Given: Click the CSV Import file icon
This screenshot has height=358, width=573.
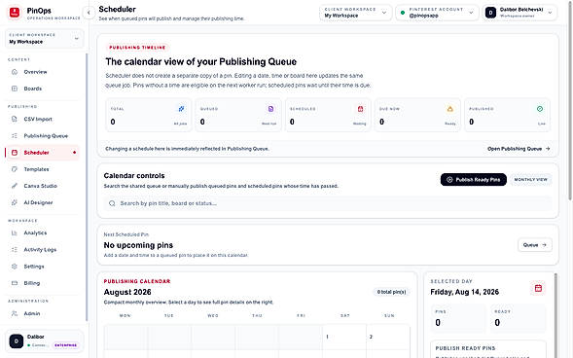Looking at the screenshot, I should (15, 119).
